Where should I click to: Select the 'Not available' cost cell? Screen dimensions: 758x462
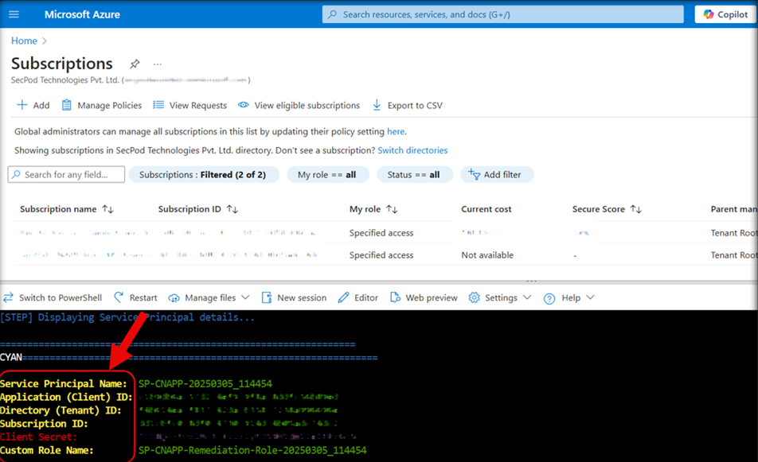[487, 255]
